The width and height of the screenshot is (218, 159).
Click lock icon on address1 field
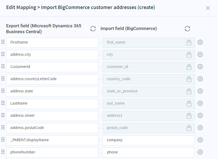[x=189, y=116]
